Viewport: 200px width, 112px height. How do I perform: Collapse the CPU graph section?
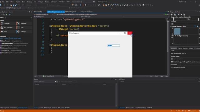(x=171, y=36)
